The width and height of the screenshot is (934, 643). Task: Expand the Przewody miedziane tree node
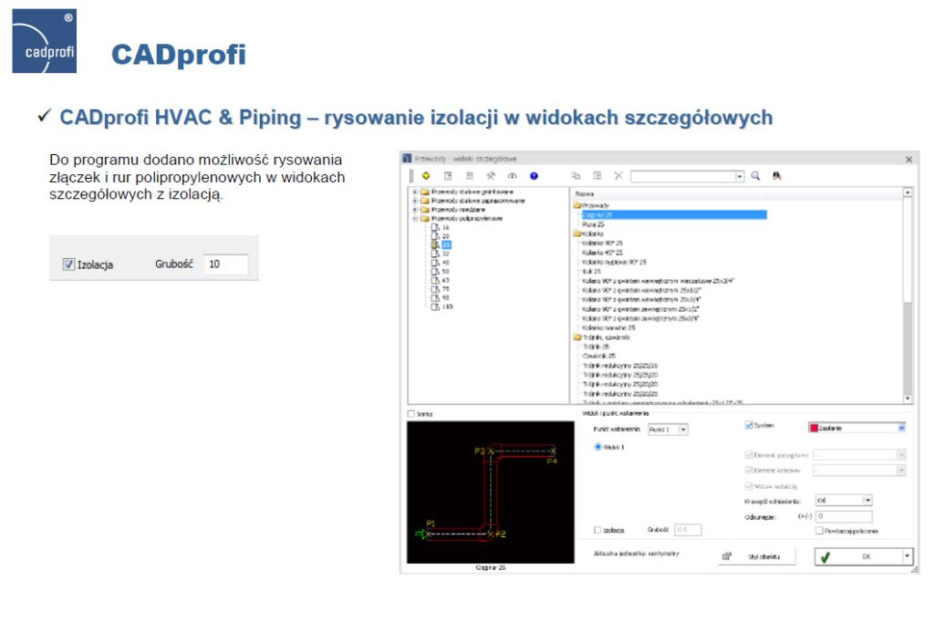point(414,209)
